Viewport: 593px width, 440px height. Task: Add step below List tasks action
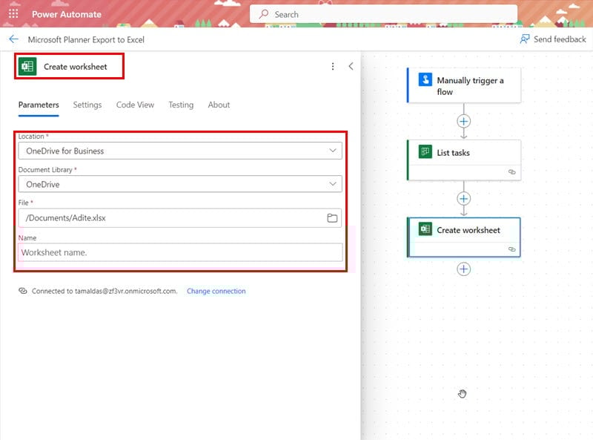tap(464, 198)
